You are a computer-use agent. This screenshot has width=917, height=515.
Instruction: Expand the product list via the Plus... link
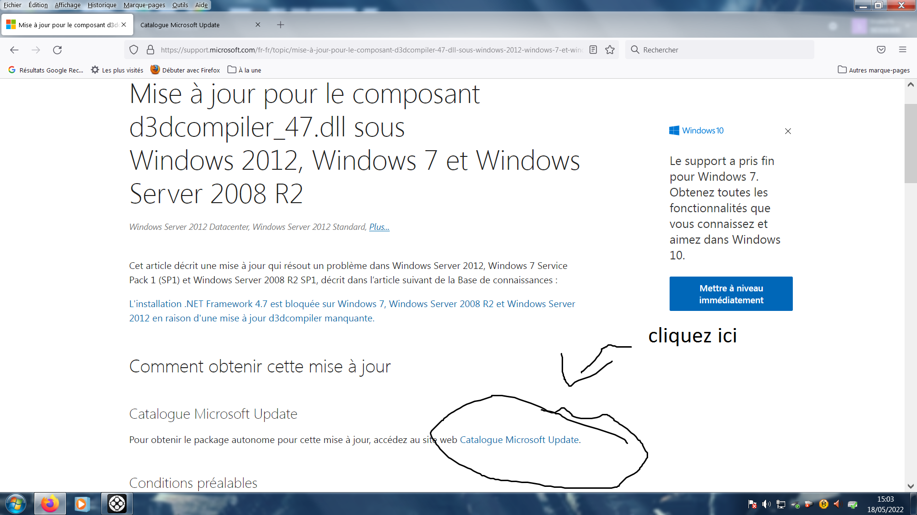pyautogui.click(x=379, y=227)
